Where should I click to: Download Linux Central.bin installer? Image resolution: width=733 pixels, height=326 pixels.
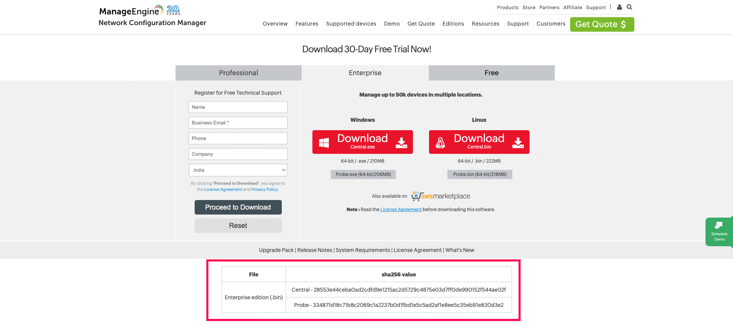click(479, 142)
